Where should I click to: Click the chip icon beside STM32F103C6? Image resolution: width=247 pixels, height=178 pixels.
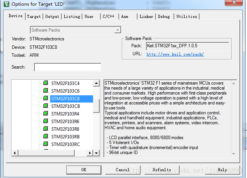tap(46, 90)
